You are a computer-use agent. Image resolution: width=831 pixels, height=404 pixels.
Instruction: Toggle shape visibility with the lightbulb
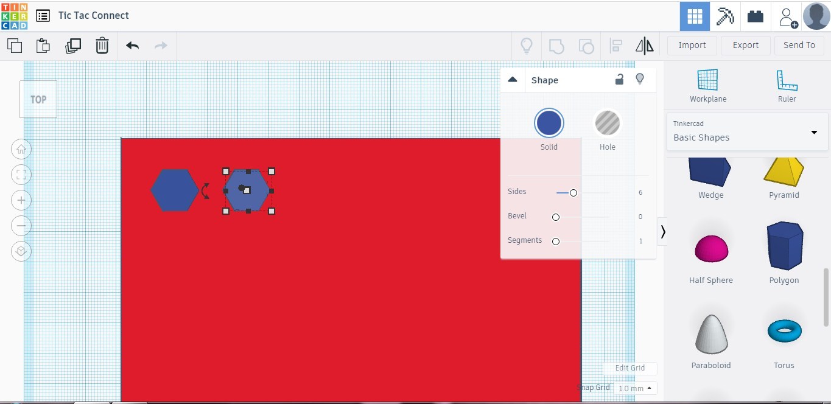640,79
